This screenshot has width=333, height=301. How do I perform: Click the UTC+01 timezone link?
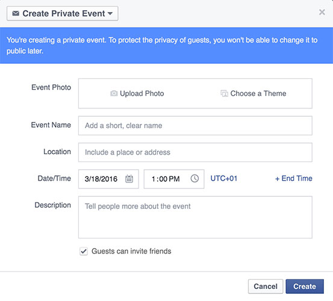(224, 179)
